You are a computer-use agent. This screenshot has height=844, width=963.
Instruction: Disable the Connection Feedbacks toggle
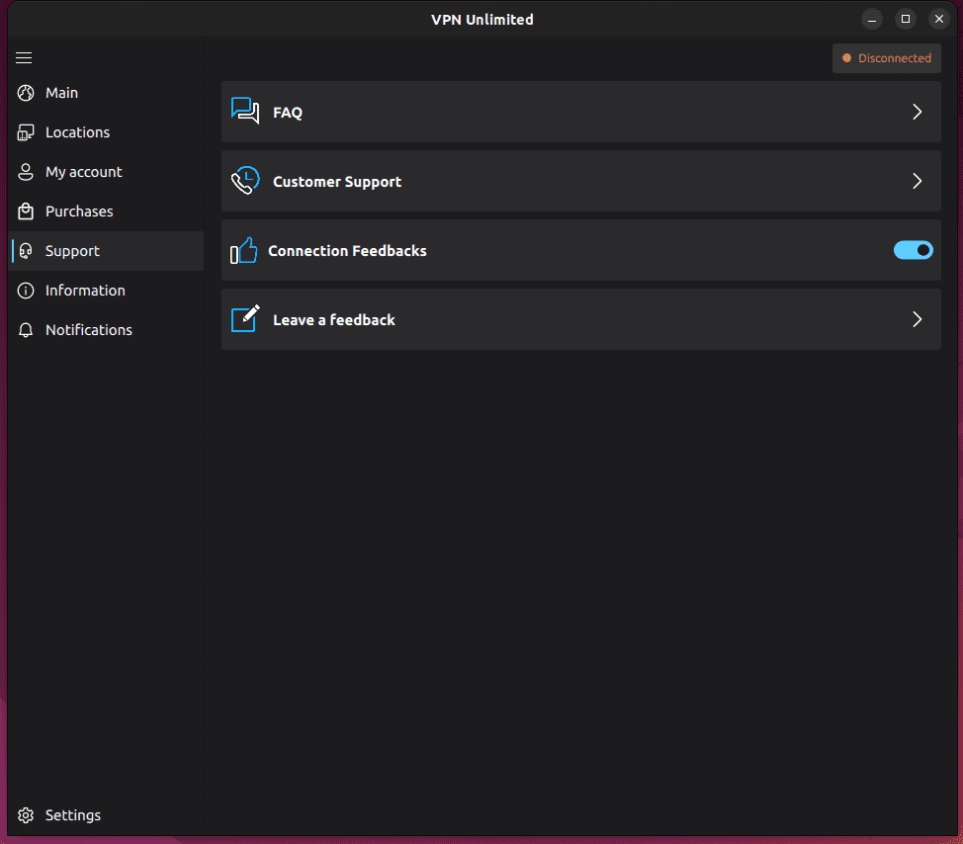click(913, 250)
